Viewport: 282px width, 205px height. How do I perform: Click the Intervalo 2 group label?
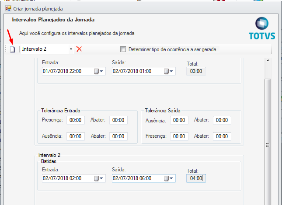(49, 155)
